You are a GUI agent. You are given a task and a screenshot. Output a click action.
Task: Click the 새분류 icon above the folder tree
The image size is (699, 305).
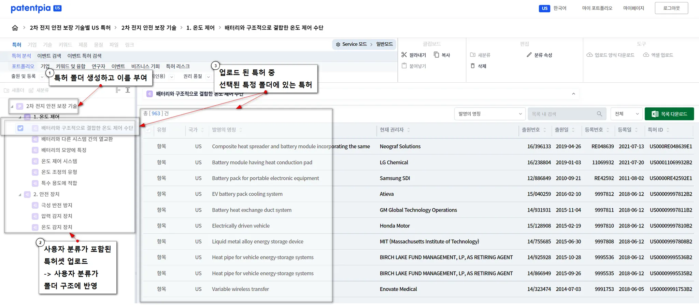tap(31, 90)
